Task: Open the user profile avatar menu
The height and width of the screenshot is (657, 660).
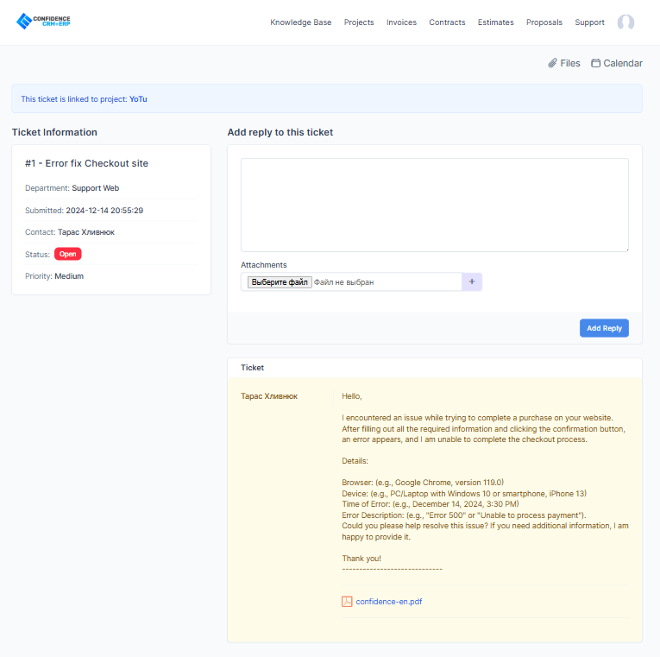Action: (x=625, y=22)
